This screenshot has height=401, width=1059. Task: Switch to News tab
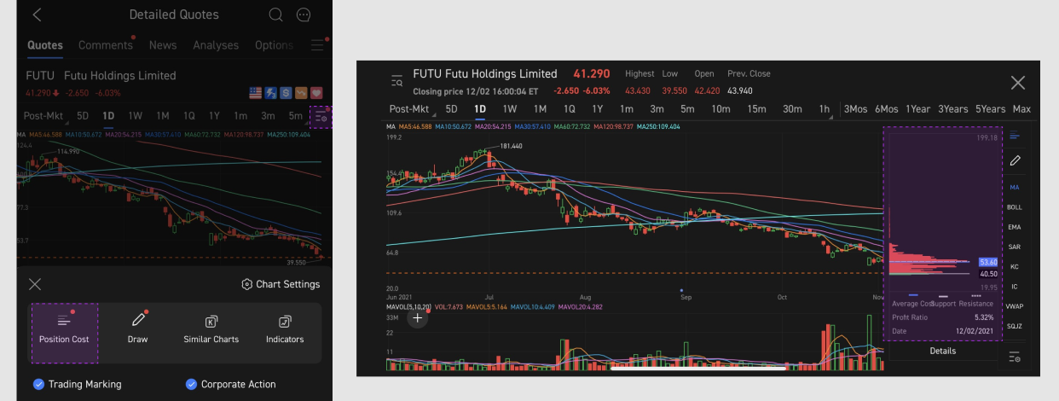[163, 45]
